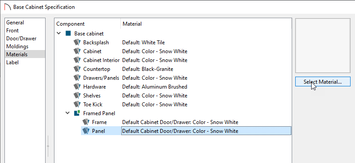Click the Shelves material icon
This screenshot has width=355, height=163.
point(77,95)
